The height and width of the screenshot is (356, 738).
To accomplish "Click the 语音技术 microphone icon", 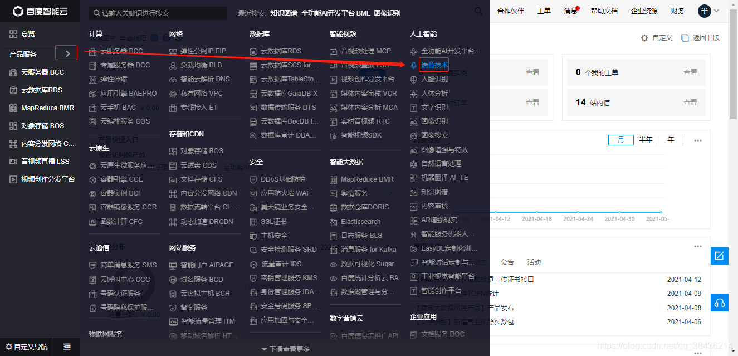I will tap(413, 65).
